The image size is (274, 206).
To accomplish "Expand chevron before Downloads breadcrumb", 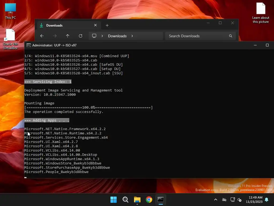I will pos(102,36).
